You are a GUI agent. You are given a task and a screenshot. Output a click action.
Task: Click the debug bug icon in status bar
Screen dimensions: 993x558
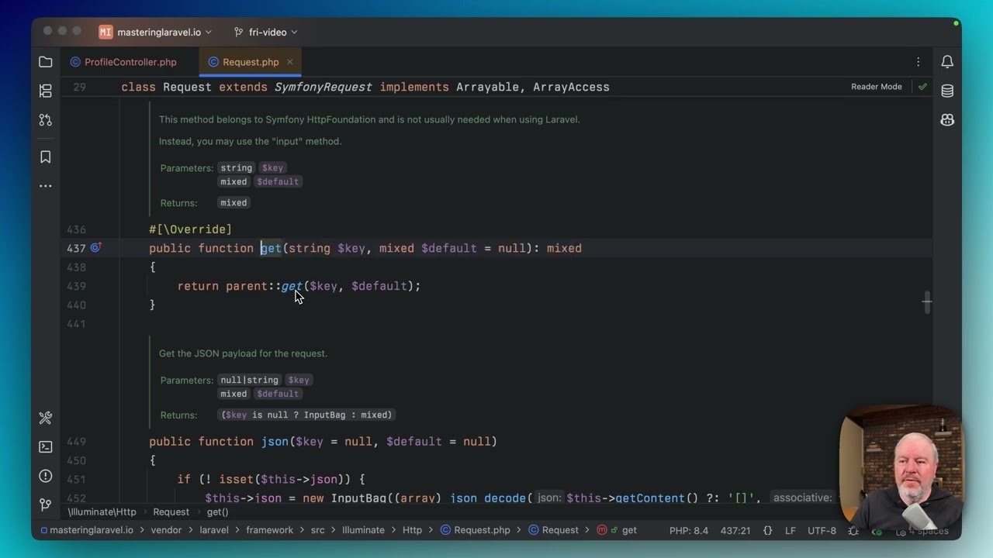click(853, 531)
